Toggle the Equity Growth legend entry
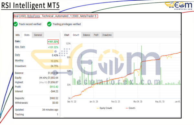Viewport: 194px width, 125px height. click(x=104, y=108)
